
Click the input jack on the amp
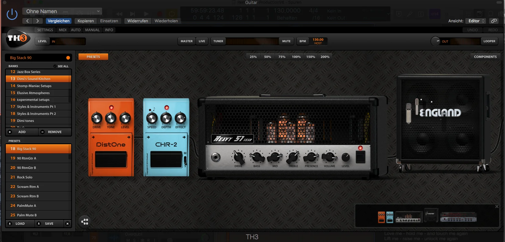pos(216,157)
